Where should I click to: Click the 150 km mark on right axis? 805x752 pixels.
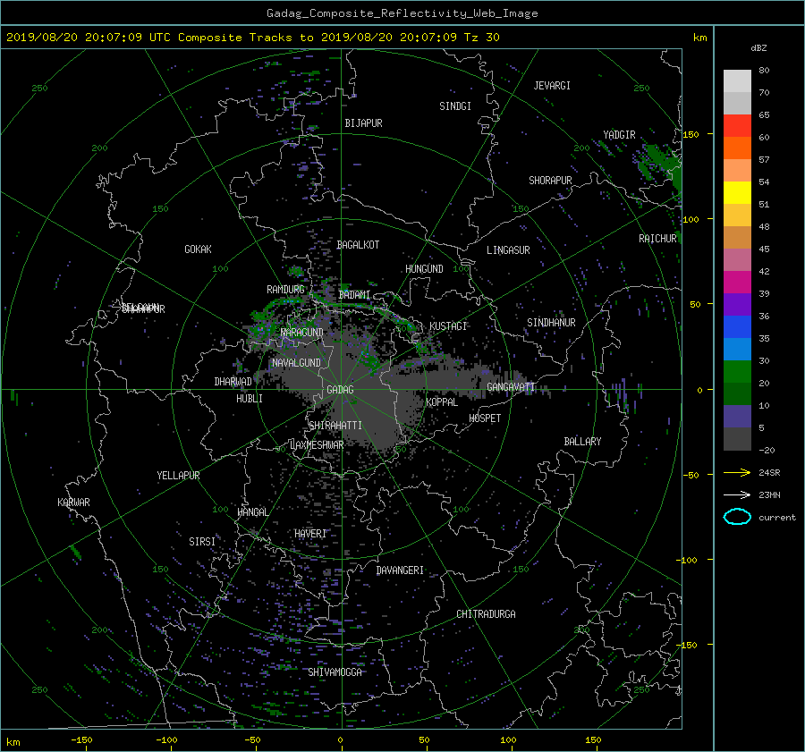[x=691, y=134]
